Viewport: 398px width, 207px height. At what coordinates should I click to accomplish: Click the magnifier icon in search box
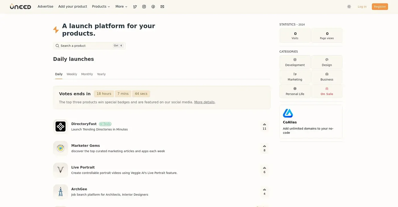57,46
